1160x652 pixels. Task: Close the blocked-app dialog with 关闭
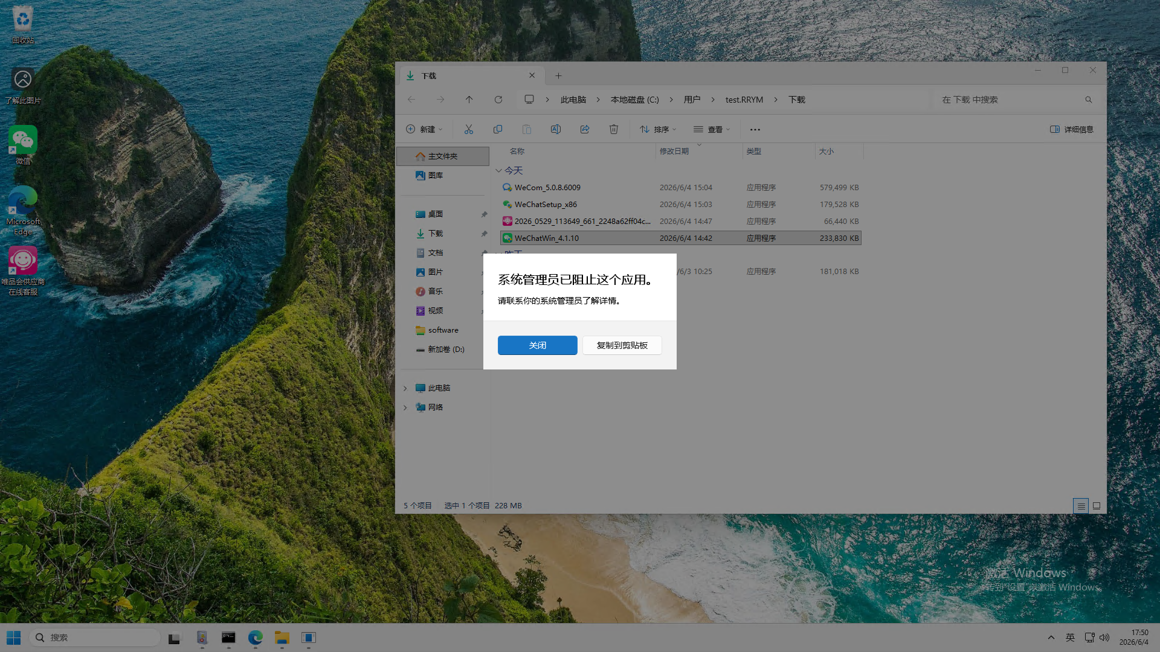coord(537,345)
